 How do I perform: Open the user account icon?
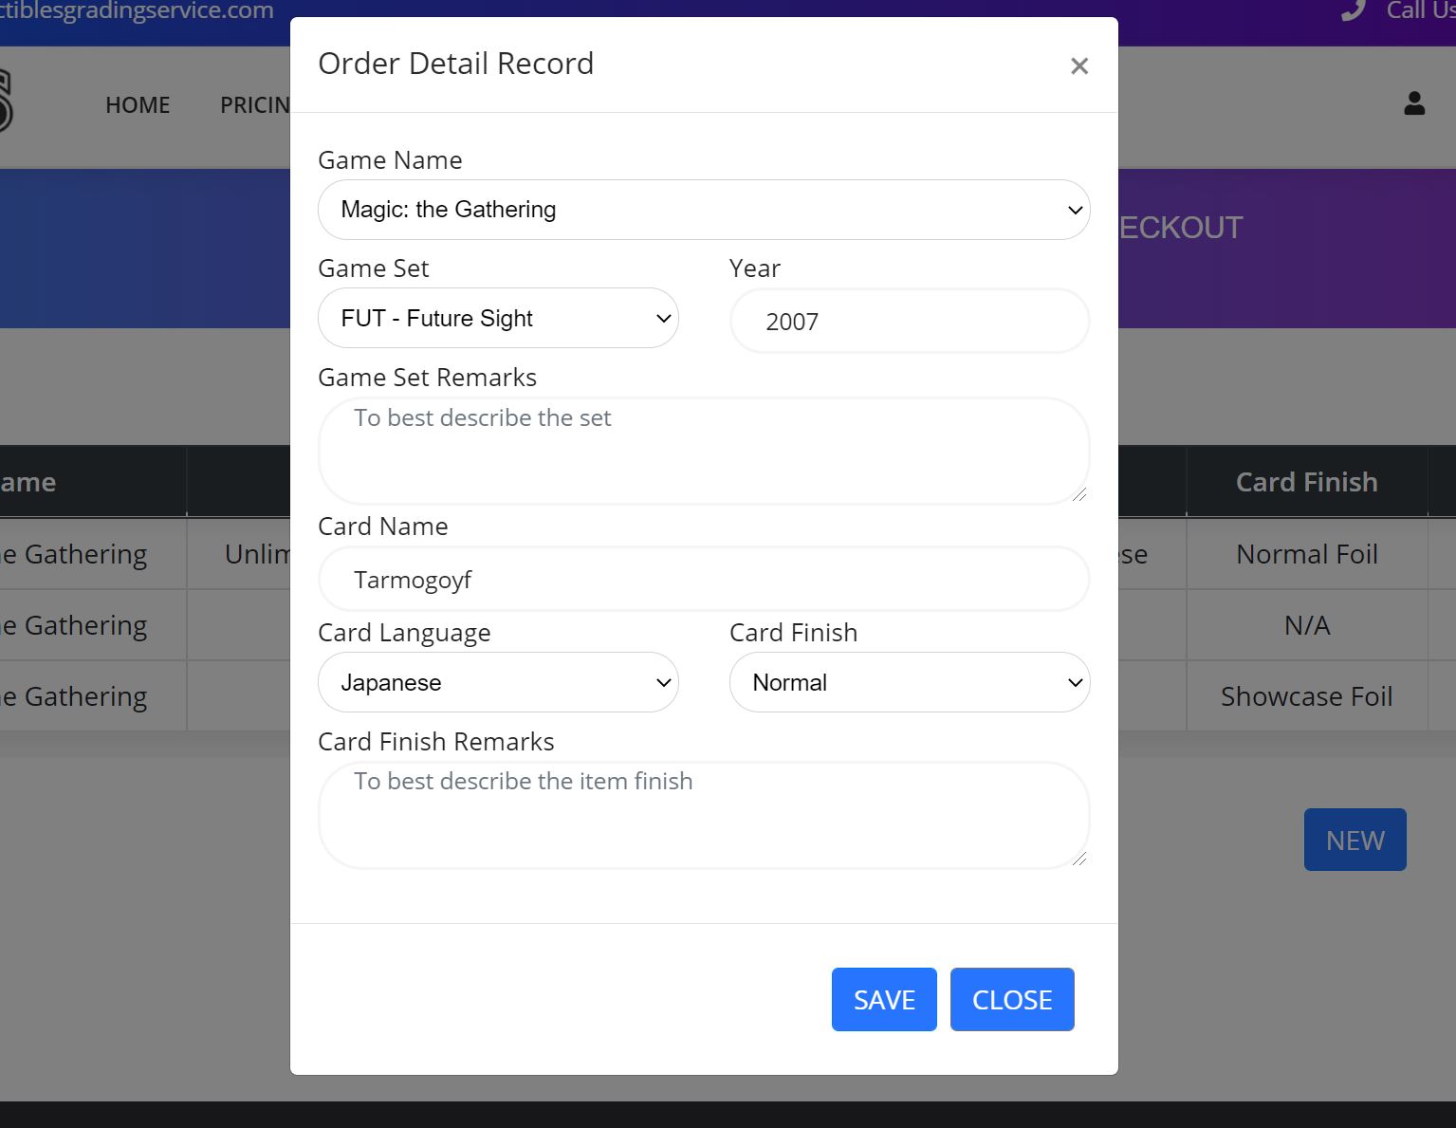pos(1414,103)
